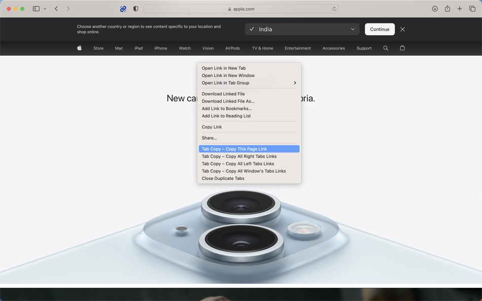Click the search magnifier icon on apple.com
The image size is (482, 301).
[x=386, y=48]
